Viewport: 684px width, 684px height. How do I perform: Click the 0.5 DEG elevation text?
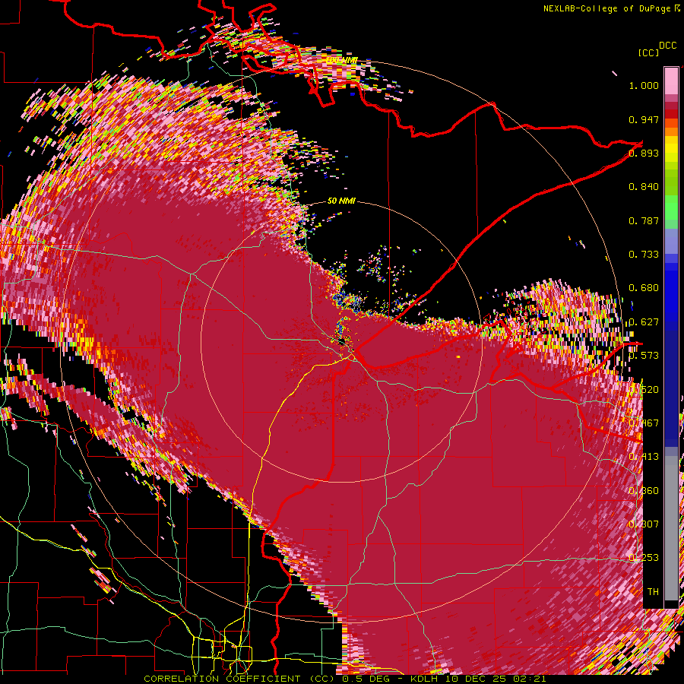click(365, 679)
